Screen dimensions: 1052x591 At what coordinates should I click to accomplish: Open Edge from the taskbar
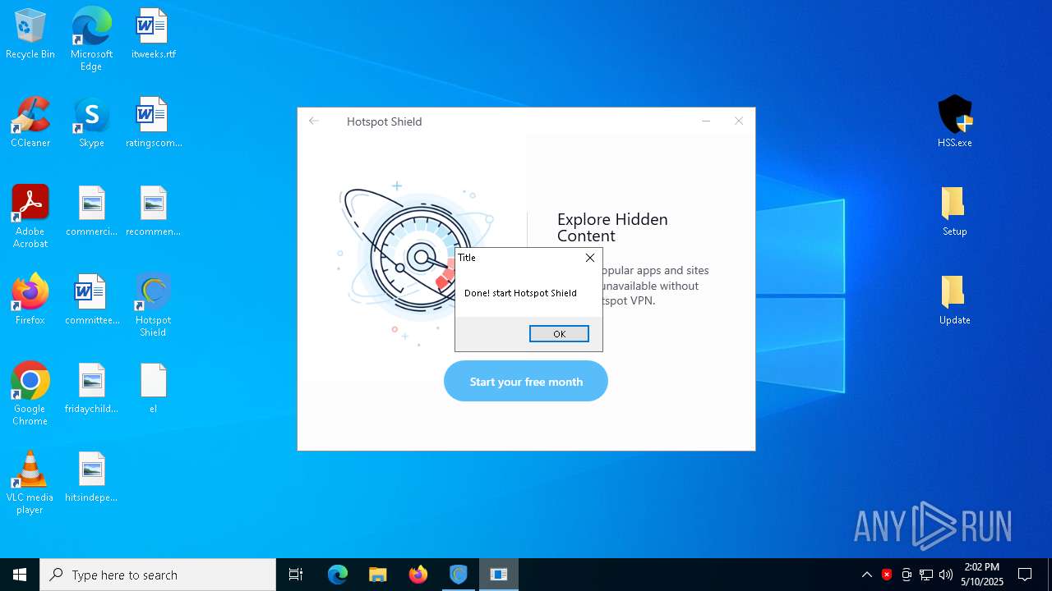pos(338,575)
